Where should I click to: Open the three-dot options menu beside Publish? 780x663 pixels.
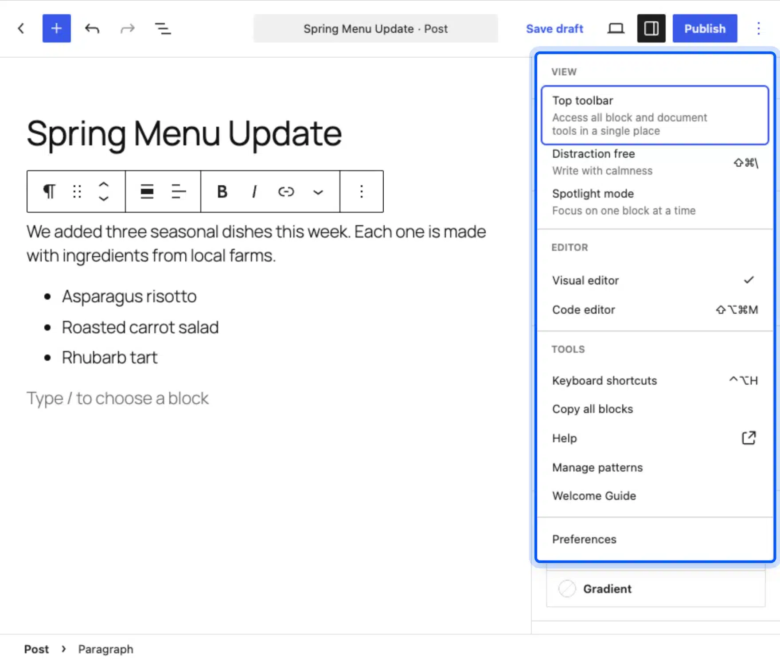(758, 28)
